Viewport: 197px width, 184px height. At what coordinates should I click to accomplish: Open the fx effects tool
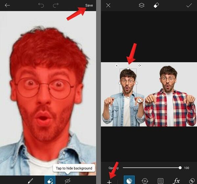tap(176, 181)
